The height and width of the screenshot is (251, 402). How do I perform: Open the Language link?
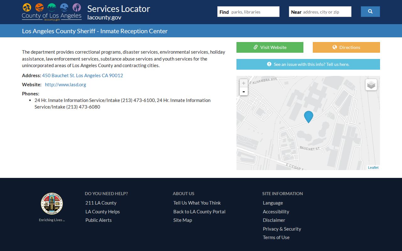pyautogui.click(x=273, y=203)
